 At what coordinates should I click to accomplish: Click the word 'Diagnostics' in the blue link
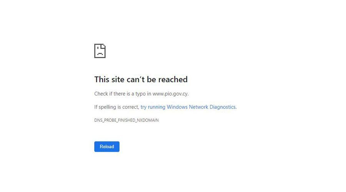pos(223,107)
